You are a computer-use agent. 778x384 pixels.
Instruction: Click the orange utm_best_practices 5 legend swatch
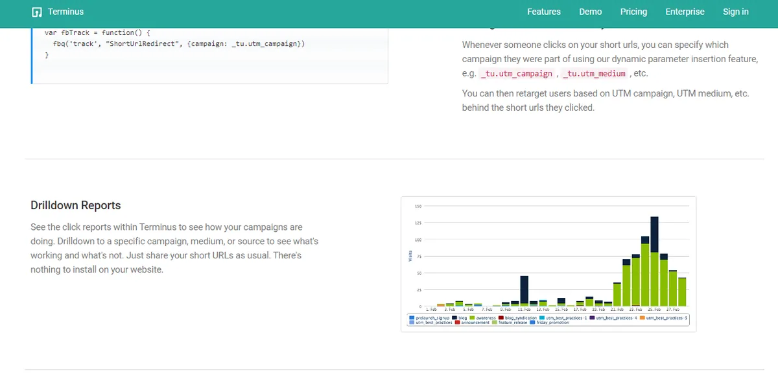pyautogui.click(x=642, y=318)
